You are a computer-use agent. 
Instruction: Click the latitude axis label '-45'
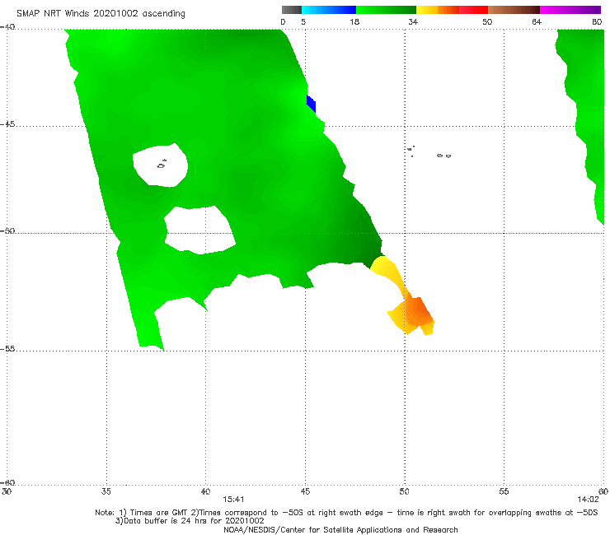(x=7, y=124)
